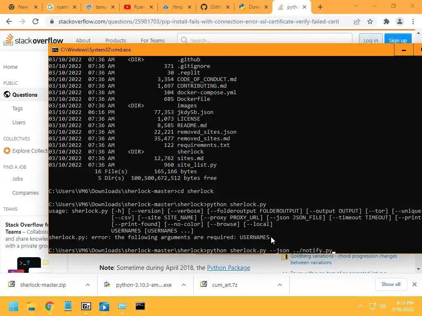
Task: Click the video player taskbar icon
Action: pyautogui.click(x=104, y=306)
